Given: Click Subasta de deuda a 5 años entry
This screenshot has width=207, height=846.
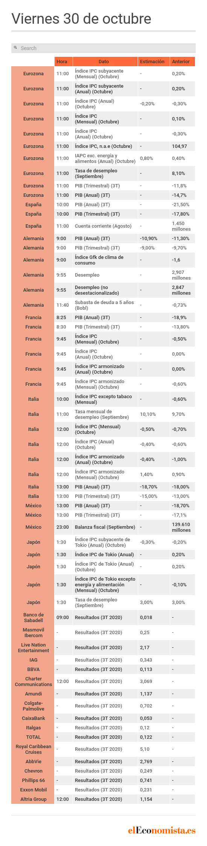Looking at the screenshot, I should (104, 305).
